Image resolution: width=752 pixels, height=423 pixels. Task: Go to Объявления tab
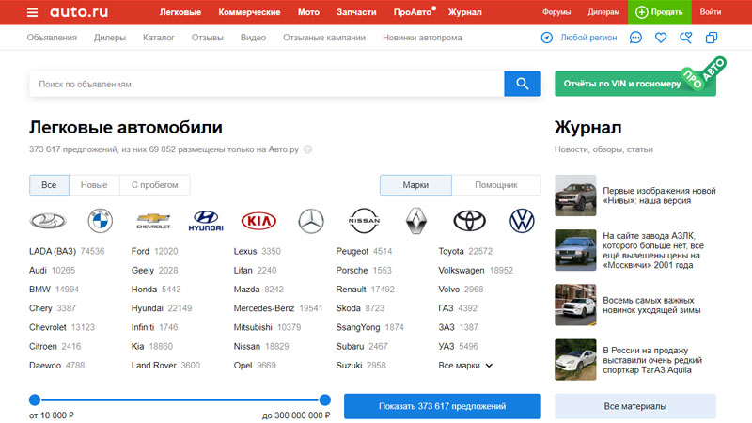coord(52,38)
